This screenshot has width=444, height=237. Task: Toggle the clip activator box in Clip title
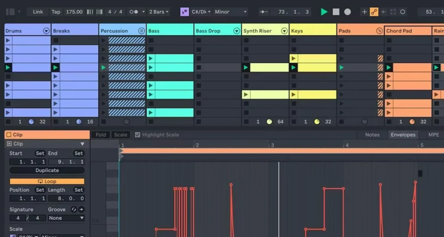pos(9,135)
